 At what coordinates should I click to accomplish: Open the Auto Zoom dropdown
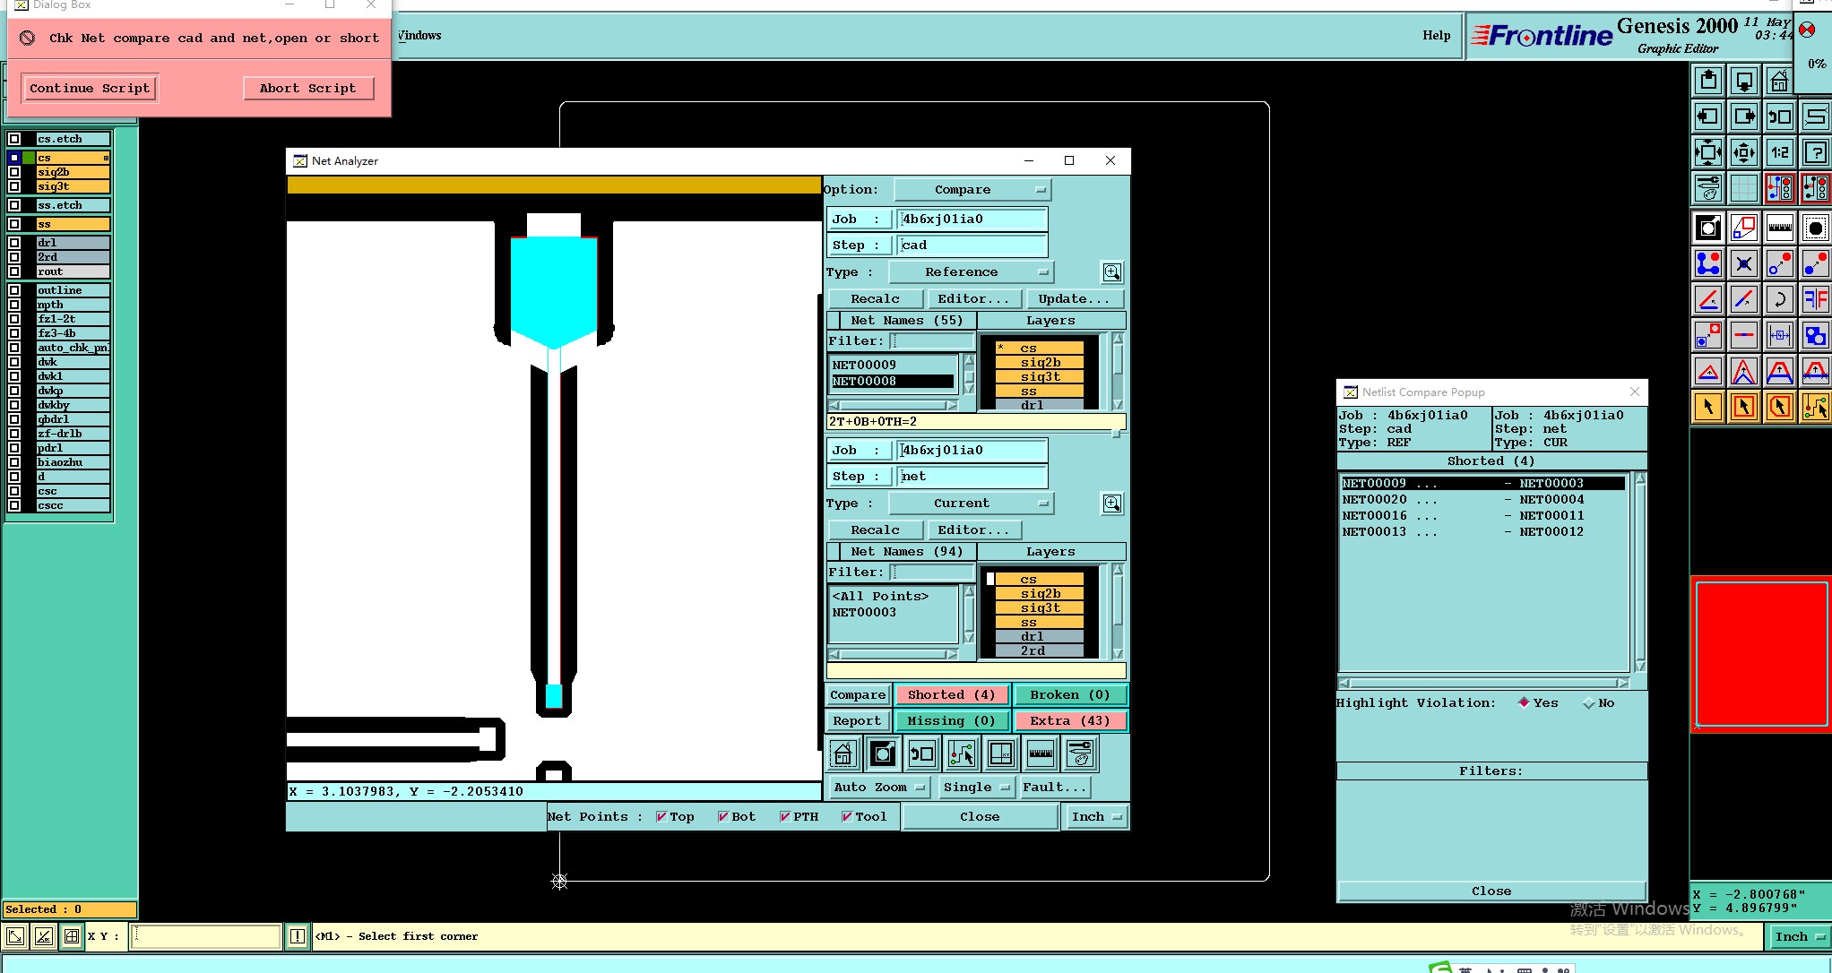[879, 788]
